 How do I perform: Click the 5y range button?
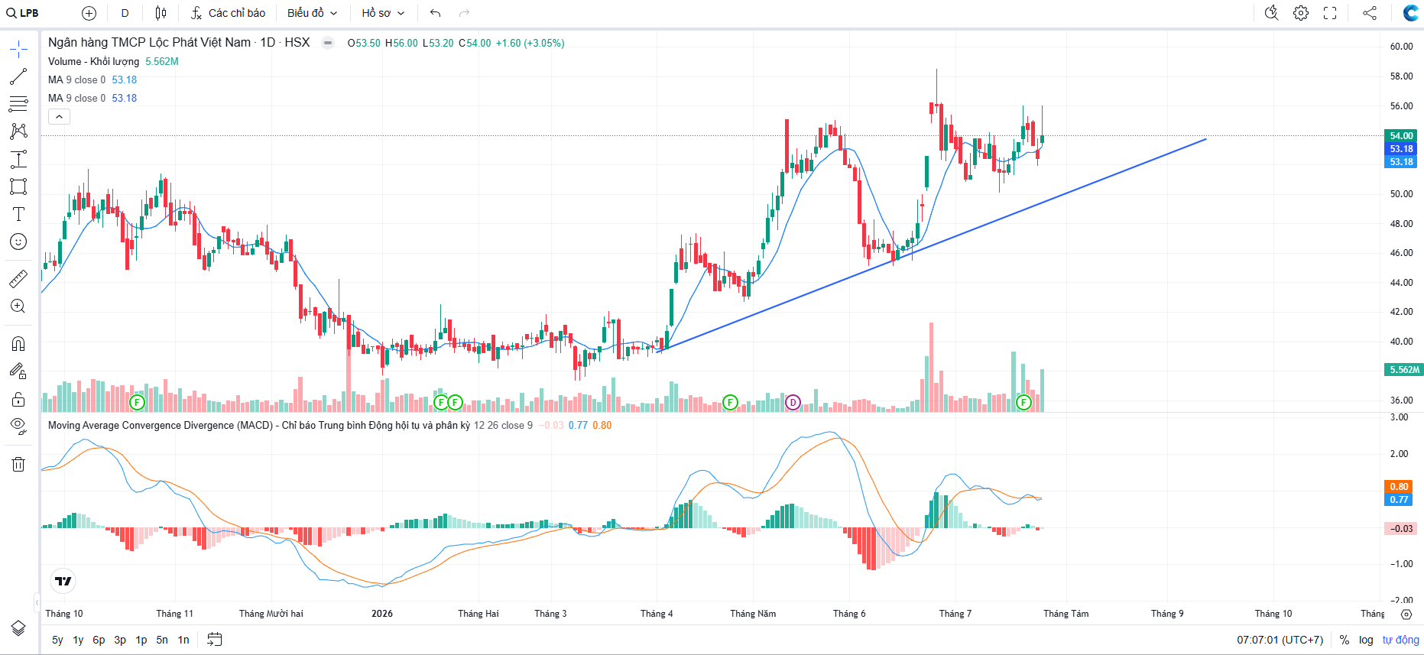tap(57, 640)
